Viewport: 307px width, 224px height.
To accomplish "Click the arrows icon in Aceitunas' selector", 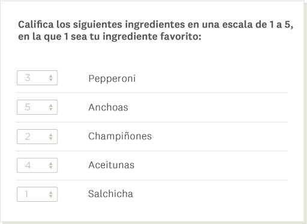I will click(51, 165).
